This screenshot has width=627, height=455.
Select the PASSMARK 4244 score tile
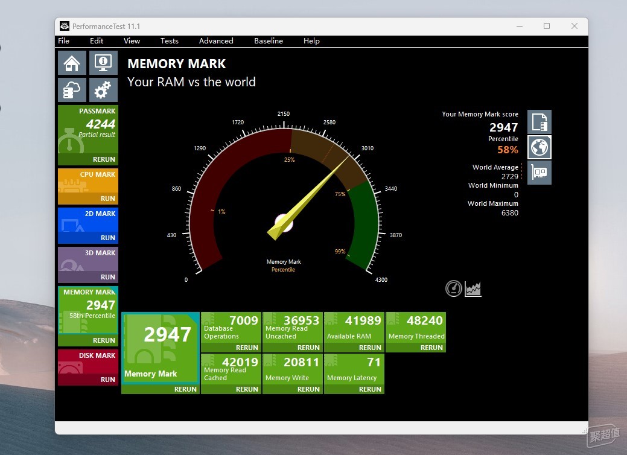[88, 129]
